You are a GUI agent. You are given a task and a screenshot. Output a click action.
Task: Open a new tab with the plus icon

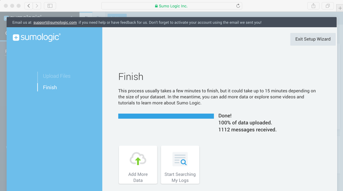(340, 8)
